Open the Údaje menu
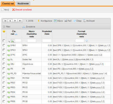 pyautogui.click(x=77, y=21)
